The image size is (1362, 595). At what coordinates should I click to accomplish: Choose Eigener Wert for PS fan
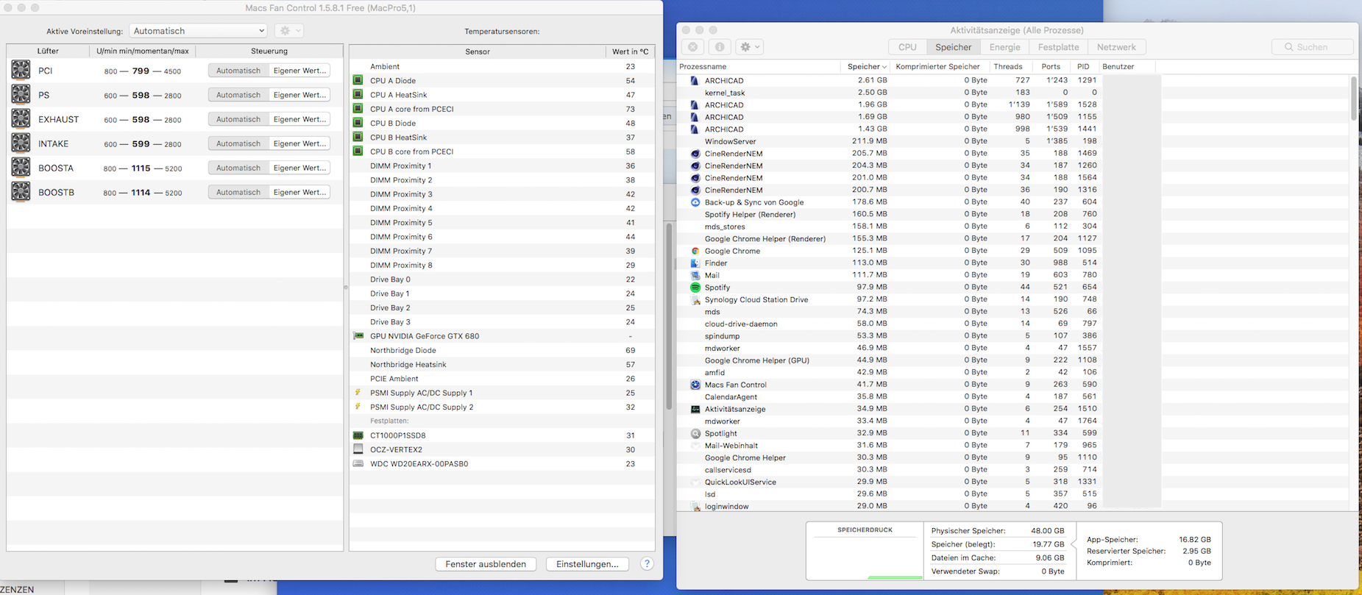click(299, 95)
